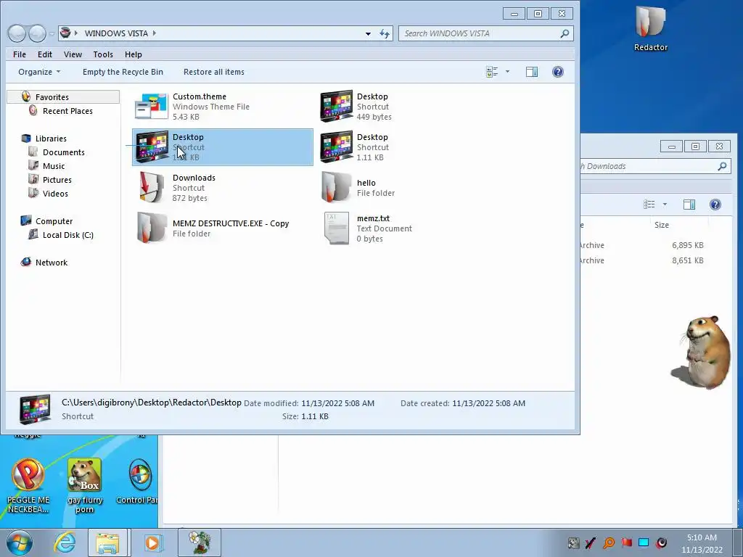Screen dimensions: 743x557
Task: Click the search magnifier in WINDOWS VISTA window
Action: pyautogui.click(x=565, y=33)
